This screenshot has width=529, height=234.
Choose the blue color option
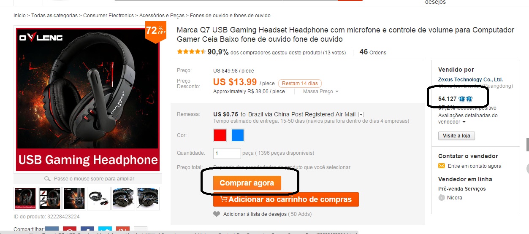pos(238,135)
